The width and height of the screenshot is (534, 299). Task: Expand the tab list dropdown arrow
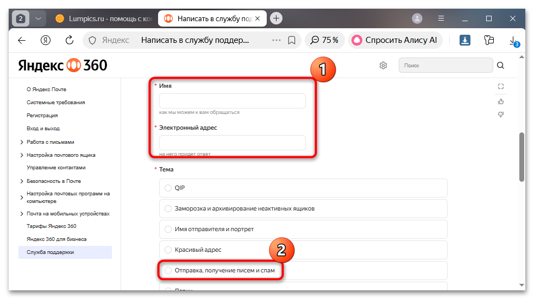click(x=38, y=18)
